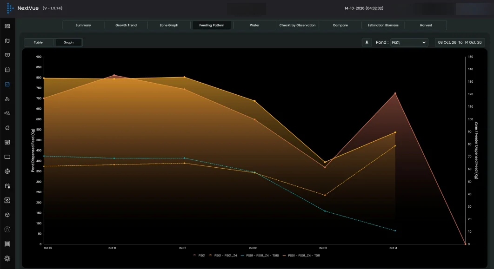Screen dimensions: 494x269
Task: Switch to Graph view
Action: pos(68,42)
